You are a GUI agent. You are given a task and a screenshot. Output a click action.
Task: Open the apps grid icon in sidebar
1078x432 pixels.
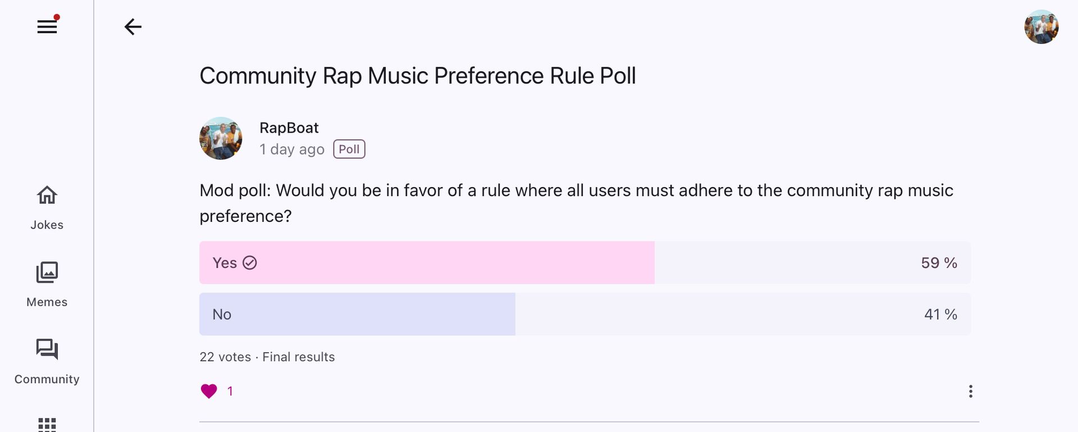(47, 424)
